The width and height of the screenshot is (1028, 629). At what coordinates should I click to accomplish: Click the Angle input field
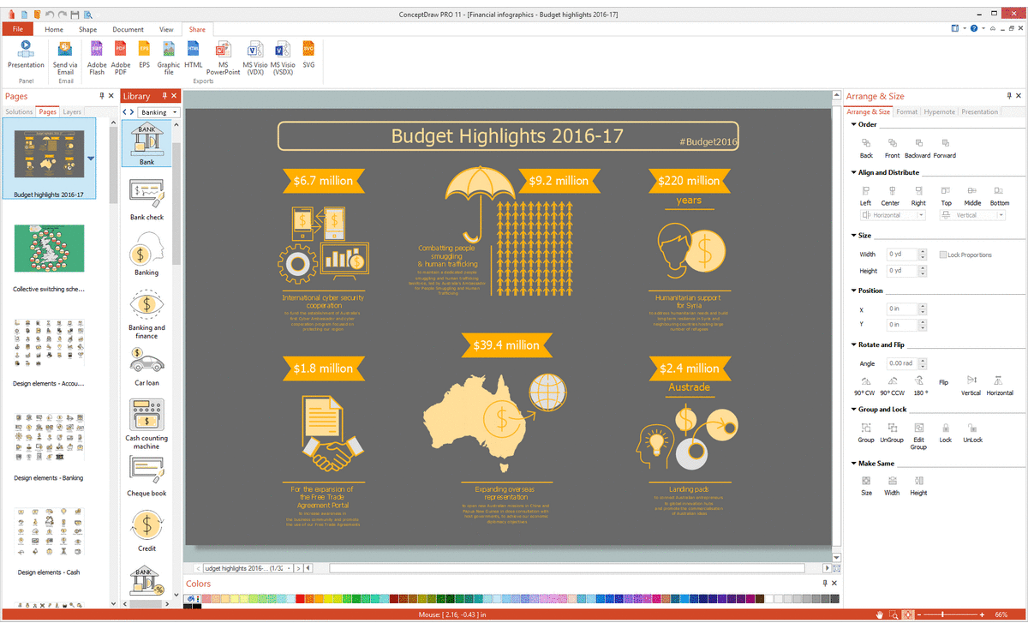point(903,363)
